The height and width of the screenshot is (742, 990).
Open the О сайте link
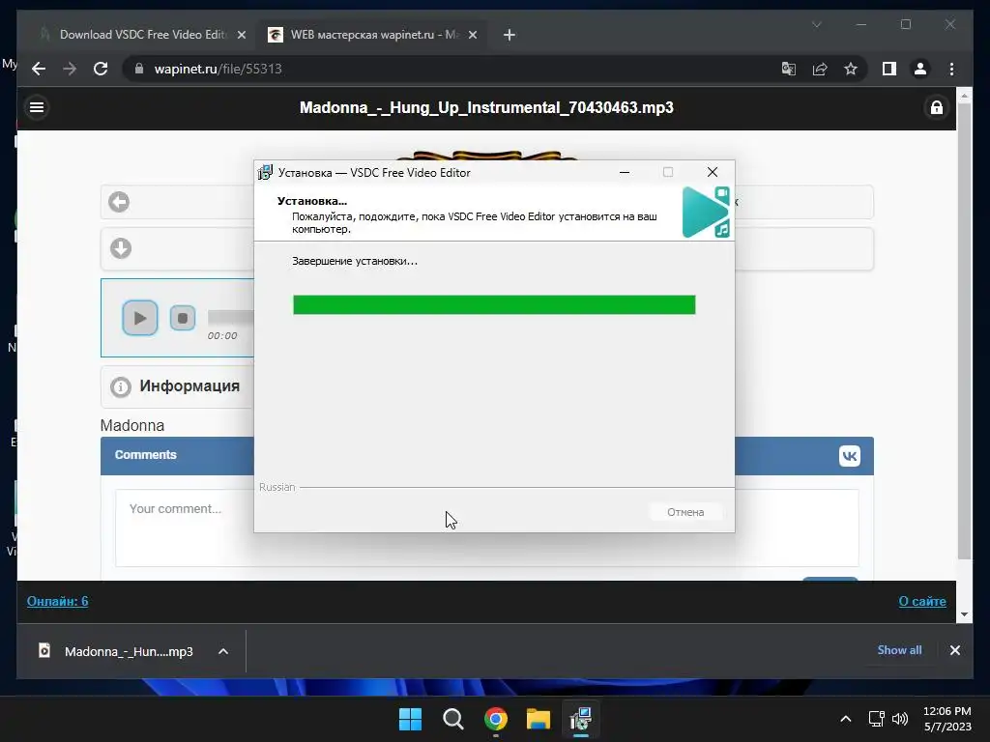[921, 601]
